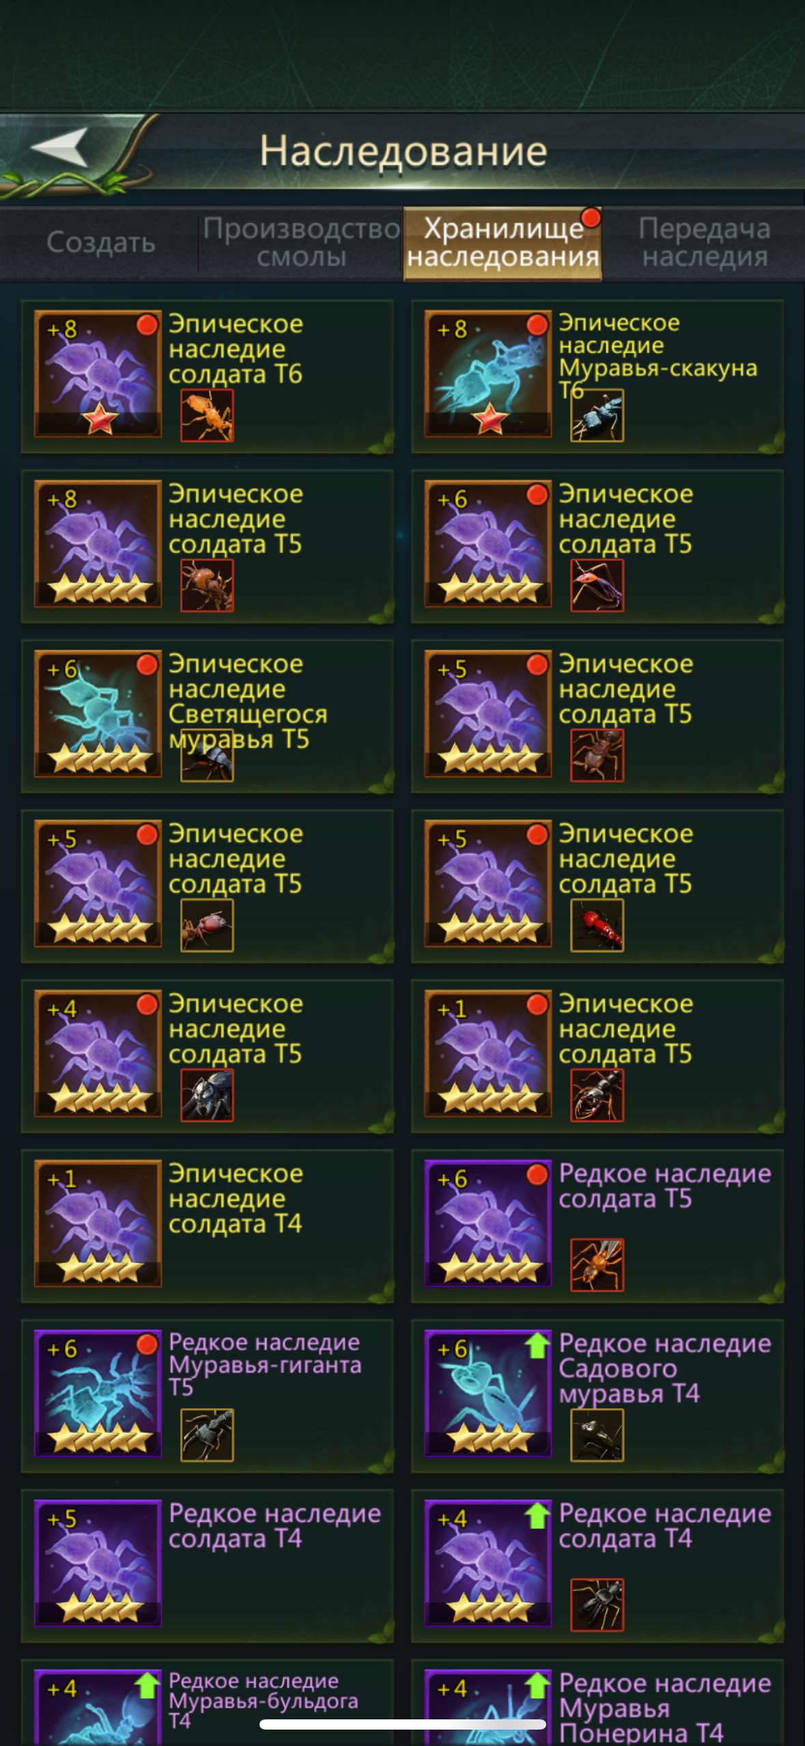Select the +8 Эпическое наследие солдата Т6 icon

point(98,374)
